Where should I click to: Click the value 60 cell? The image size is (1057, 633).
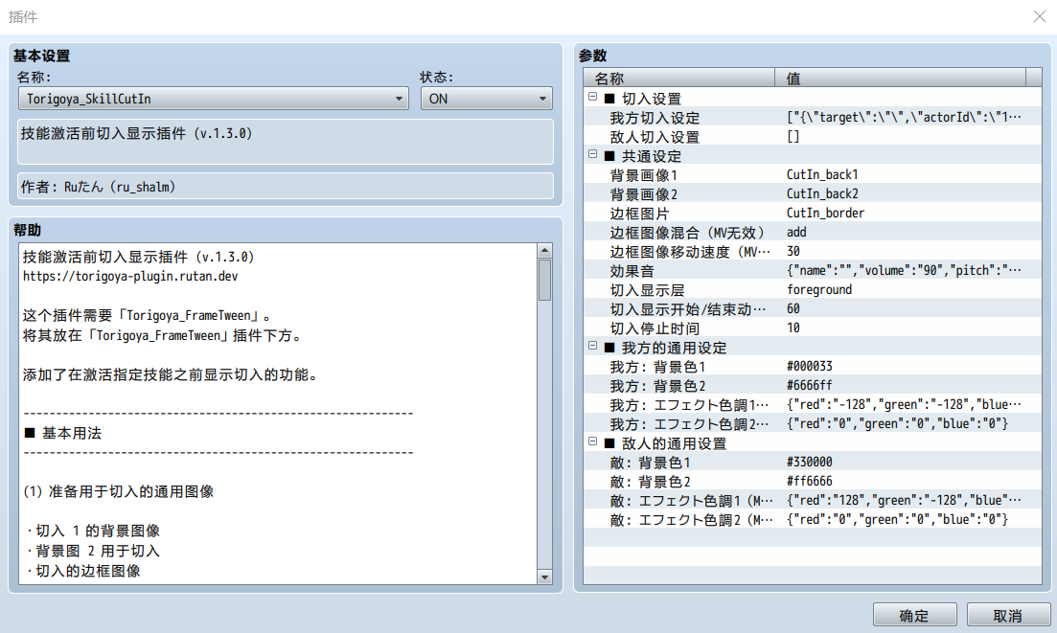point(793,308)
